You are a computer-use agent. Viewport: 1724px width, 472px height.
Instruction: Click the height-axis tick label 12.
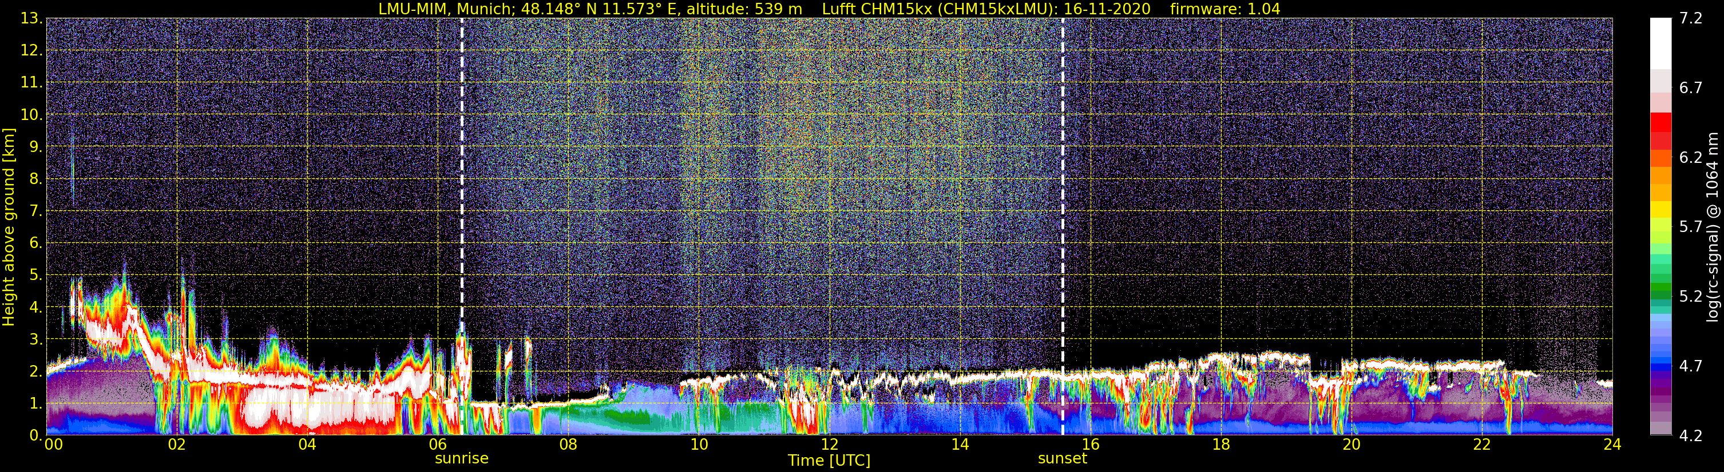(31, 51)
